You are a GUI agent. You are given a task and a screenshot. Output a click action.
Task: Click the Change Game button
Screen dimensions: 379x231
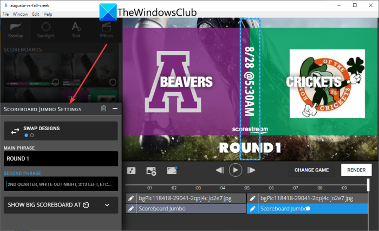311,170
